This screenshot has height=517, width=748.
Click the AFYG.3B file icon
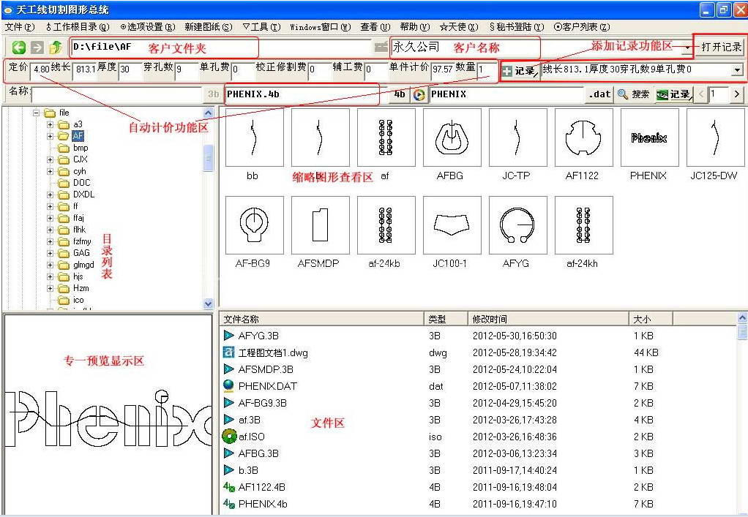pos(229,336)
